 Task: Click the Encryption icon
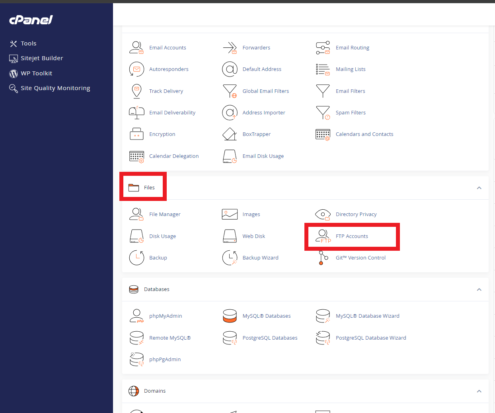coord(136,134)
